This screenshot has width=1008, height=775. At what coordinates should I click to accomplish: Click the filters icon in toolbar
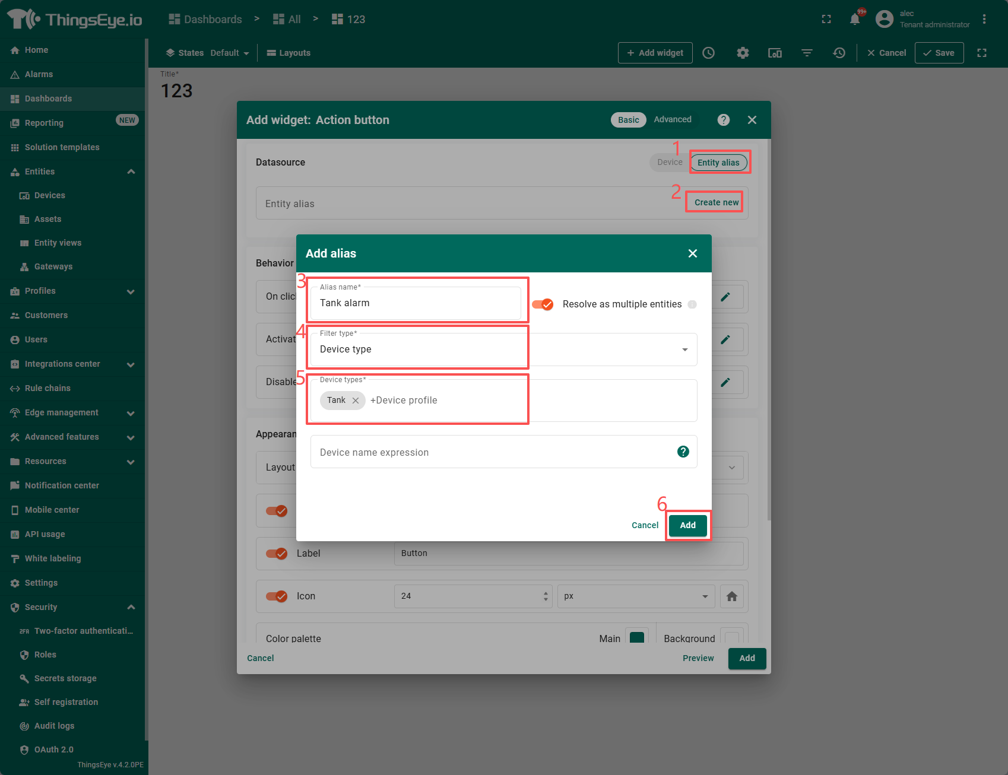[807, 53]
